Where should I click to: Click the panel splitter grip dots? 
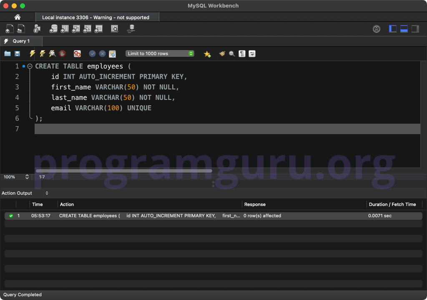pyautogui.click(x=213, y=184)
